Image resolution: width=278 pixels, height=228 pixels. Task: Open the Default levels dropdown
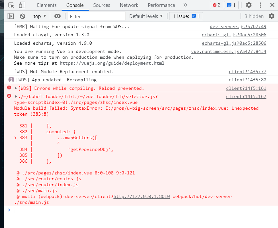[x=146, y=16]
